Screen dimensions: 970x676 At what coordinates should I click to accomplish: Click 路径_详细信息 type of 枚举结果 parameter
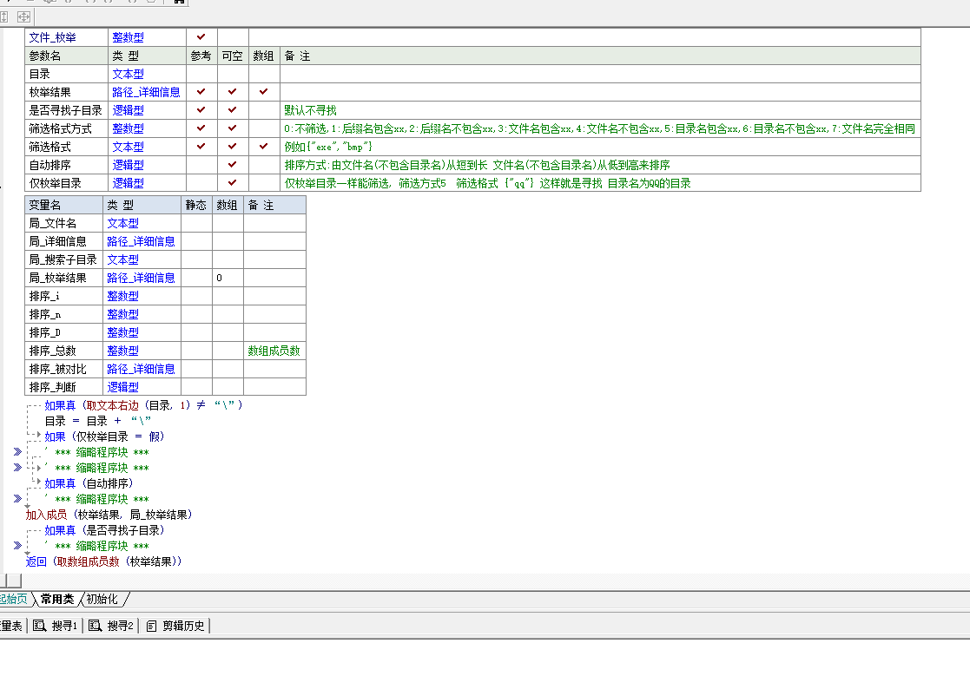146,92
